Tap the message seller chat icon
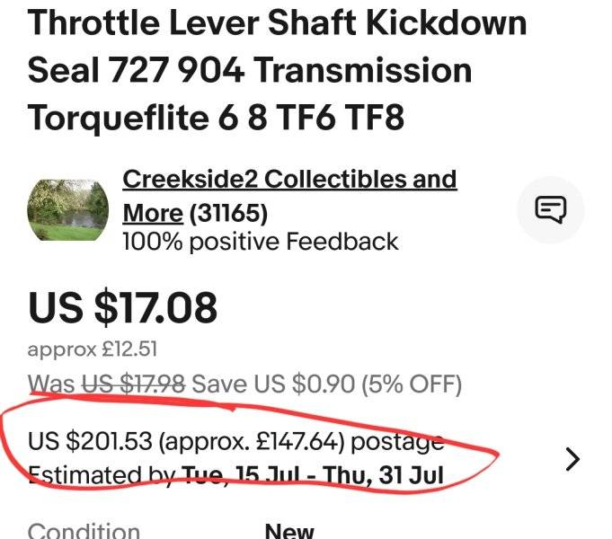 click(x=551, y=210)
